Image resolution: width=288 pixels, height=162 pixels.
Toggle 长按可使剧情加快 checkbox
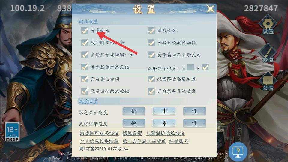151,43
